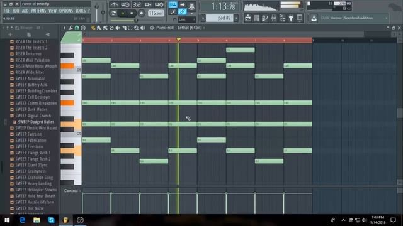The height and width of the screenshot is (226, 403).
Task: Open the VIEW menu
Action: 52,11
